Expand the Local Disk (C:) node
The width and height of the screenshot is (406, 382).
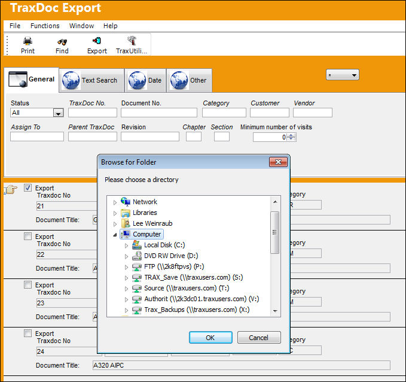click(126, 245)
